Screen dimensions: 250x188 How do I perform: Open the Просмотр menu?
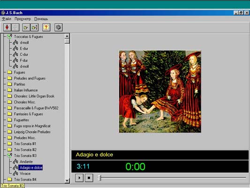23,19
